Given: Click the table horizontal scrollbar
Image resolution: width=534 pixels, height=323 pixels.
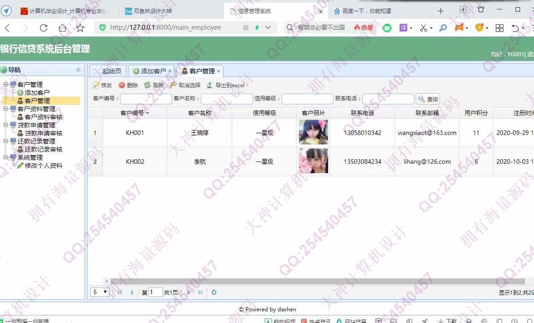Looking at the screenshot, I should pos(317,282).
